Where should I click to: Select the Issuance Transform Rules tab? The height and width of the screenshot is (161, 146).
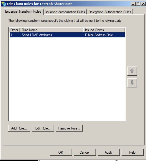(23, 11)
